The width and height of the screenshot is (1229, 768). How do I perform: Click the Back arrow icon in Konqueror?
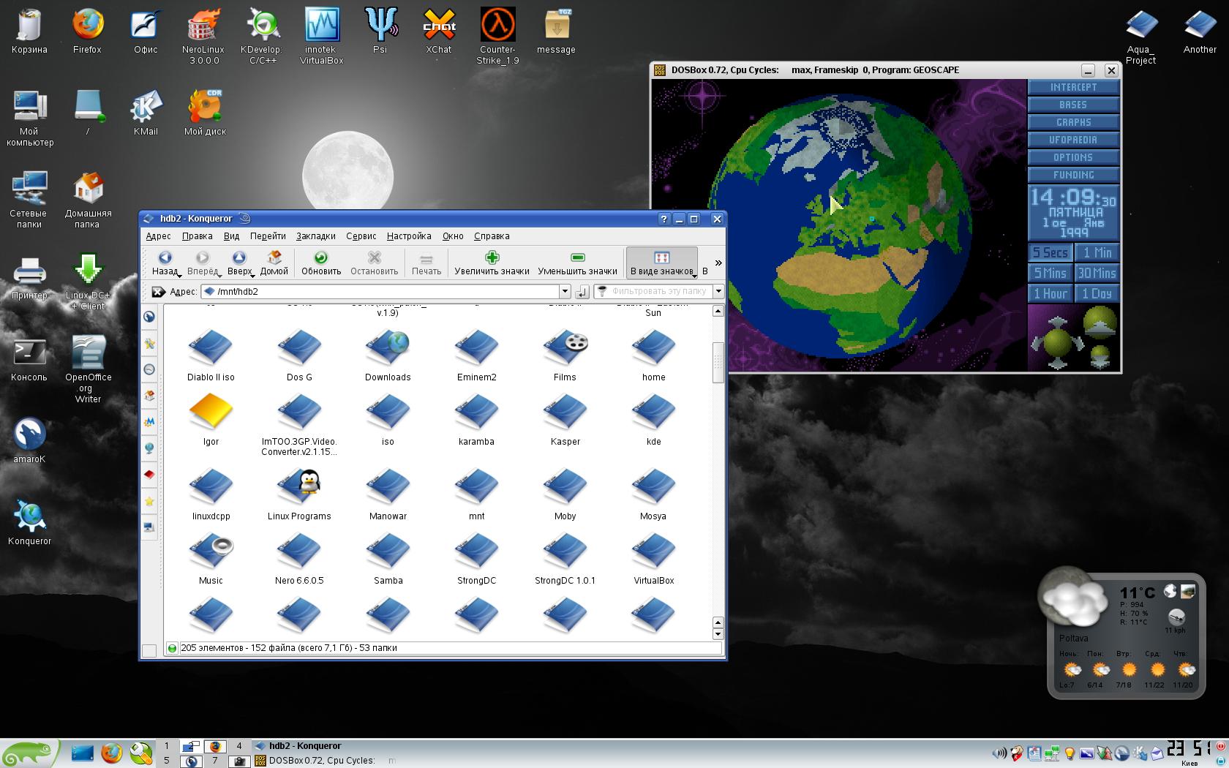pos(165,257)
